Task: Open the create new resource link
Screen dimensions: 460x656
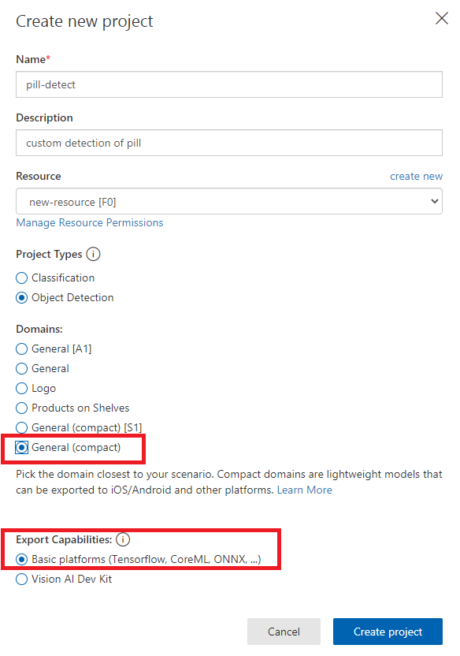Action: tap(416, 176)
